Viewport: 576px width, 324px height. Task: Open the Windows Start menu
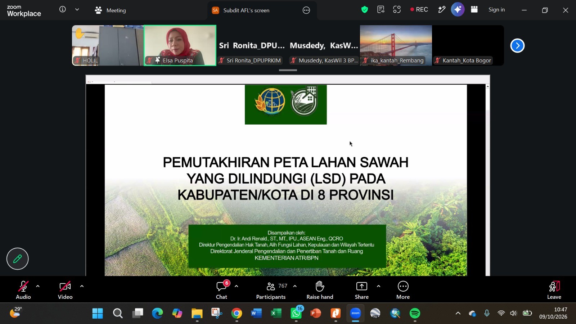(98, 314)
